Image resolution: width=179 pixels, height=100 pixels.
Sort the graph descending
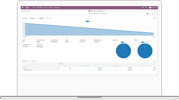pos(47,18)
